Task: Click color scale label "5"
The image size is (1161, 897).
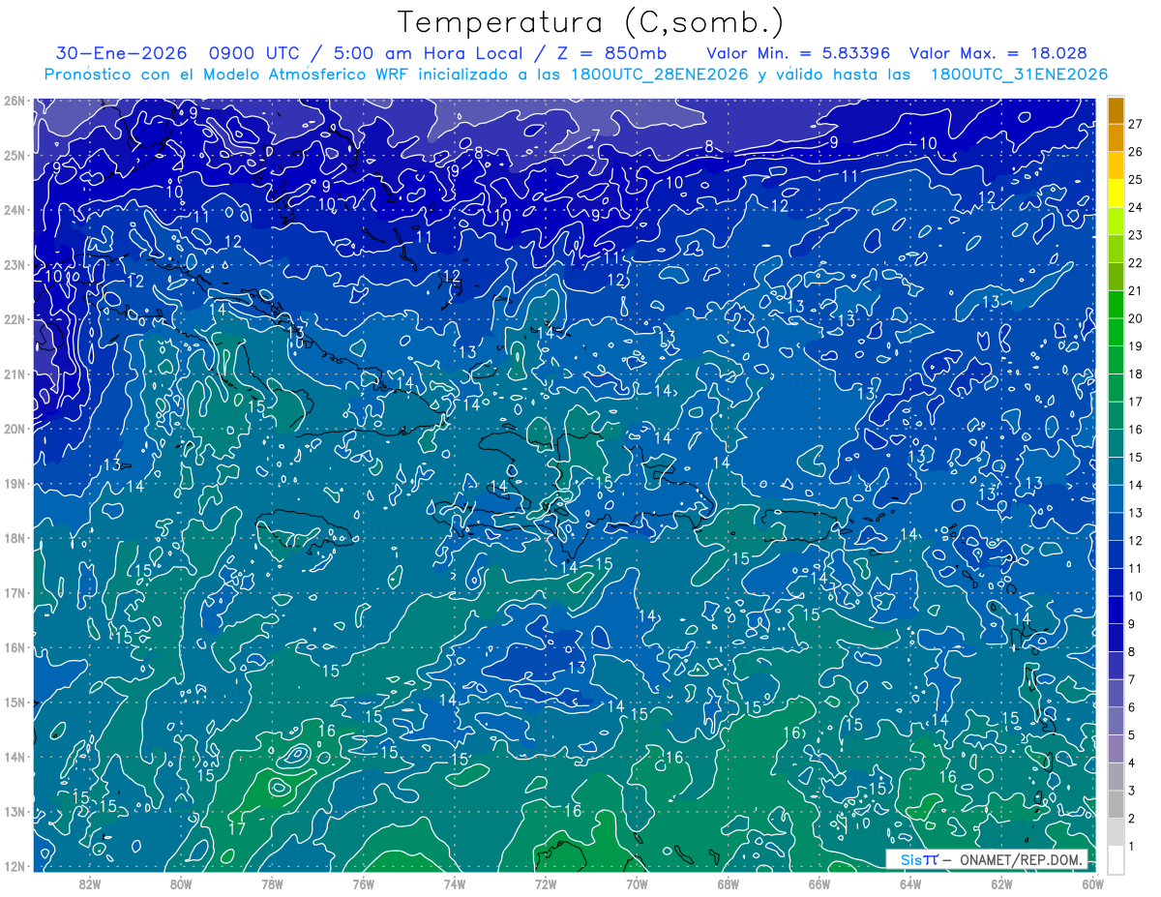Action: coord(1132,735)
